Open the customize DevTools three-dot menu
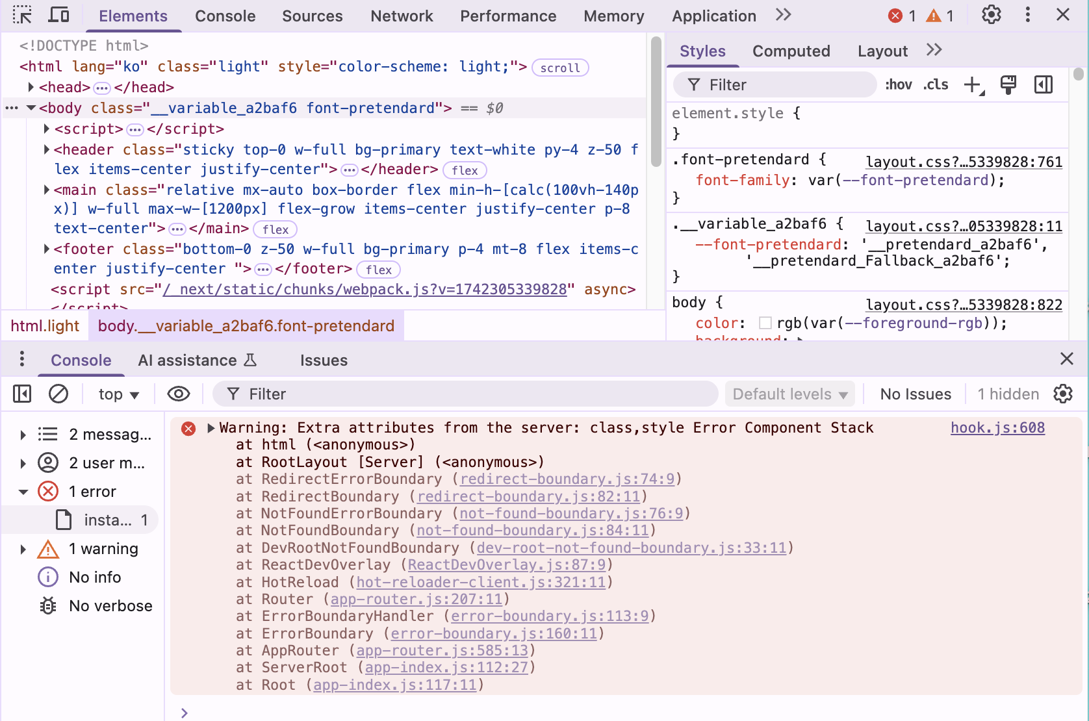This screenshot has height=721, width=1089. coord(1028,15)
